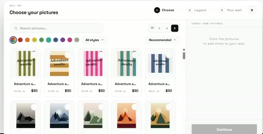Select the gold and green mountain picture
This screenshot has height=134, width=263.
point(169,107)
